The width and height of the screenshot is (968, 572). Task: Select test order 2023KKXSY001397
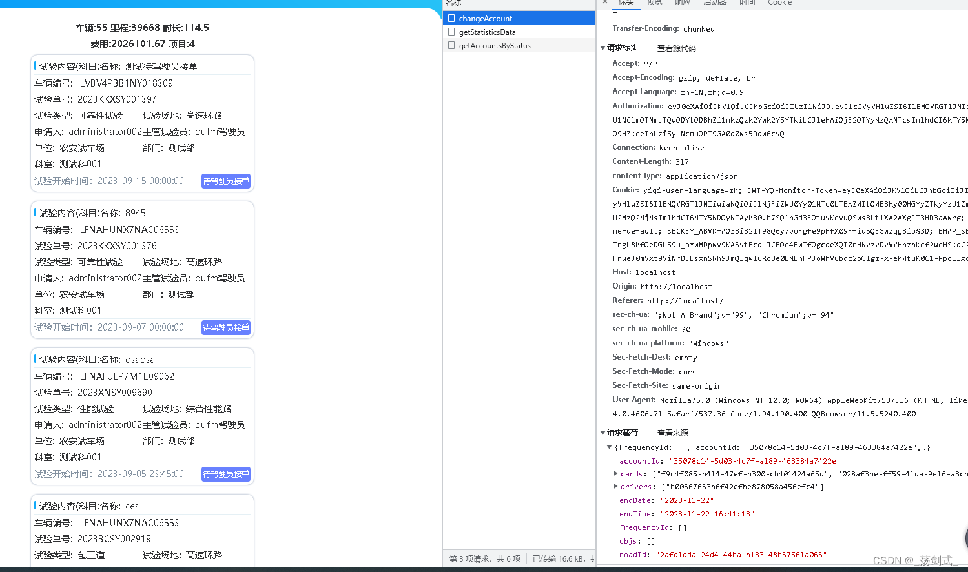pyautogui.click(x=117, y=99)
